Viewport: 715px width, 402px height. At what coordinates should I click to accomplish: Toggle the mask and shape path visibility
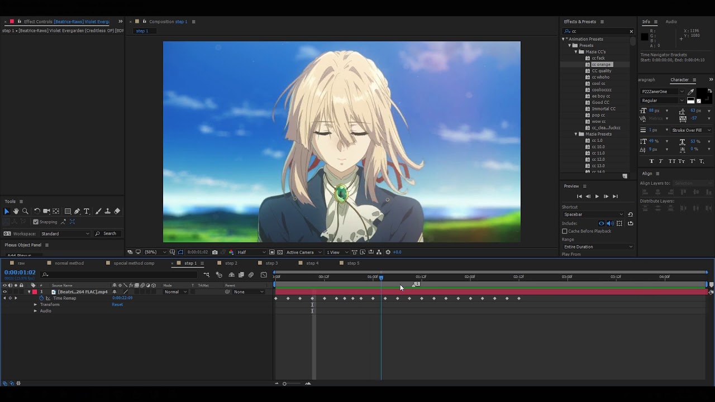click(x=180, y=252)
